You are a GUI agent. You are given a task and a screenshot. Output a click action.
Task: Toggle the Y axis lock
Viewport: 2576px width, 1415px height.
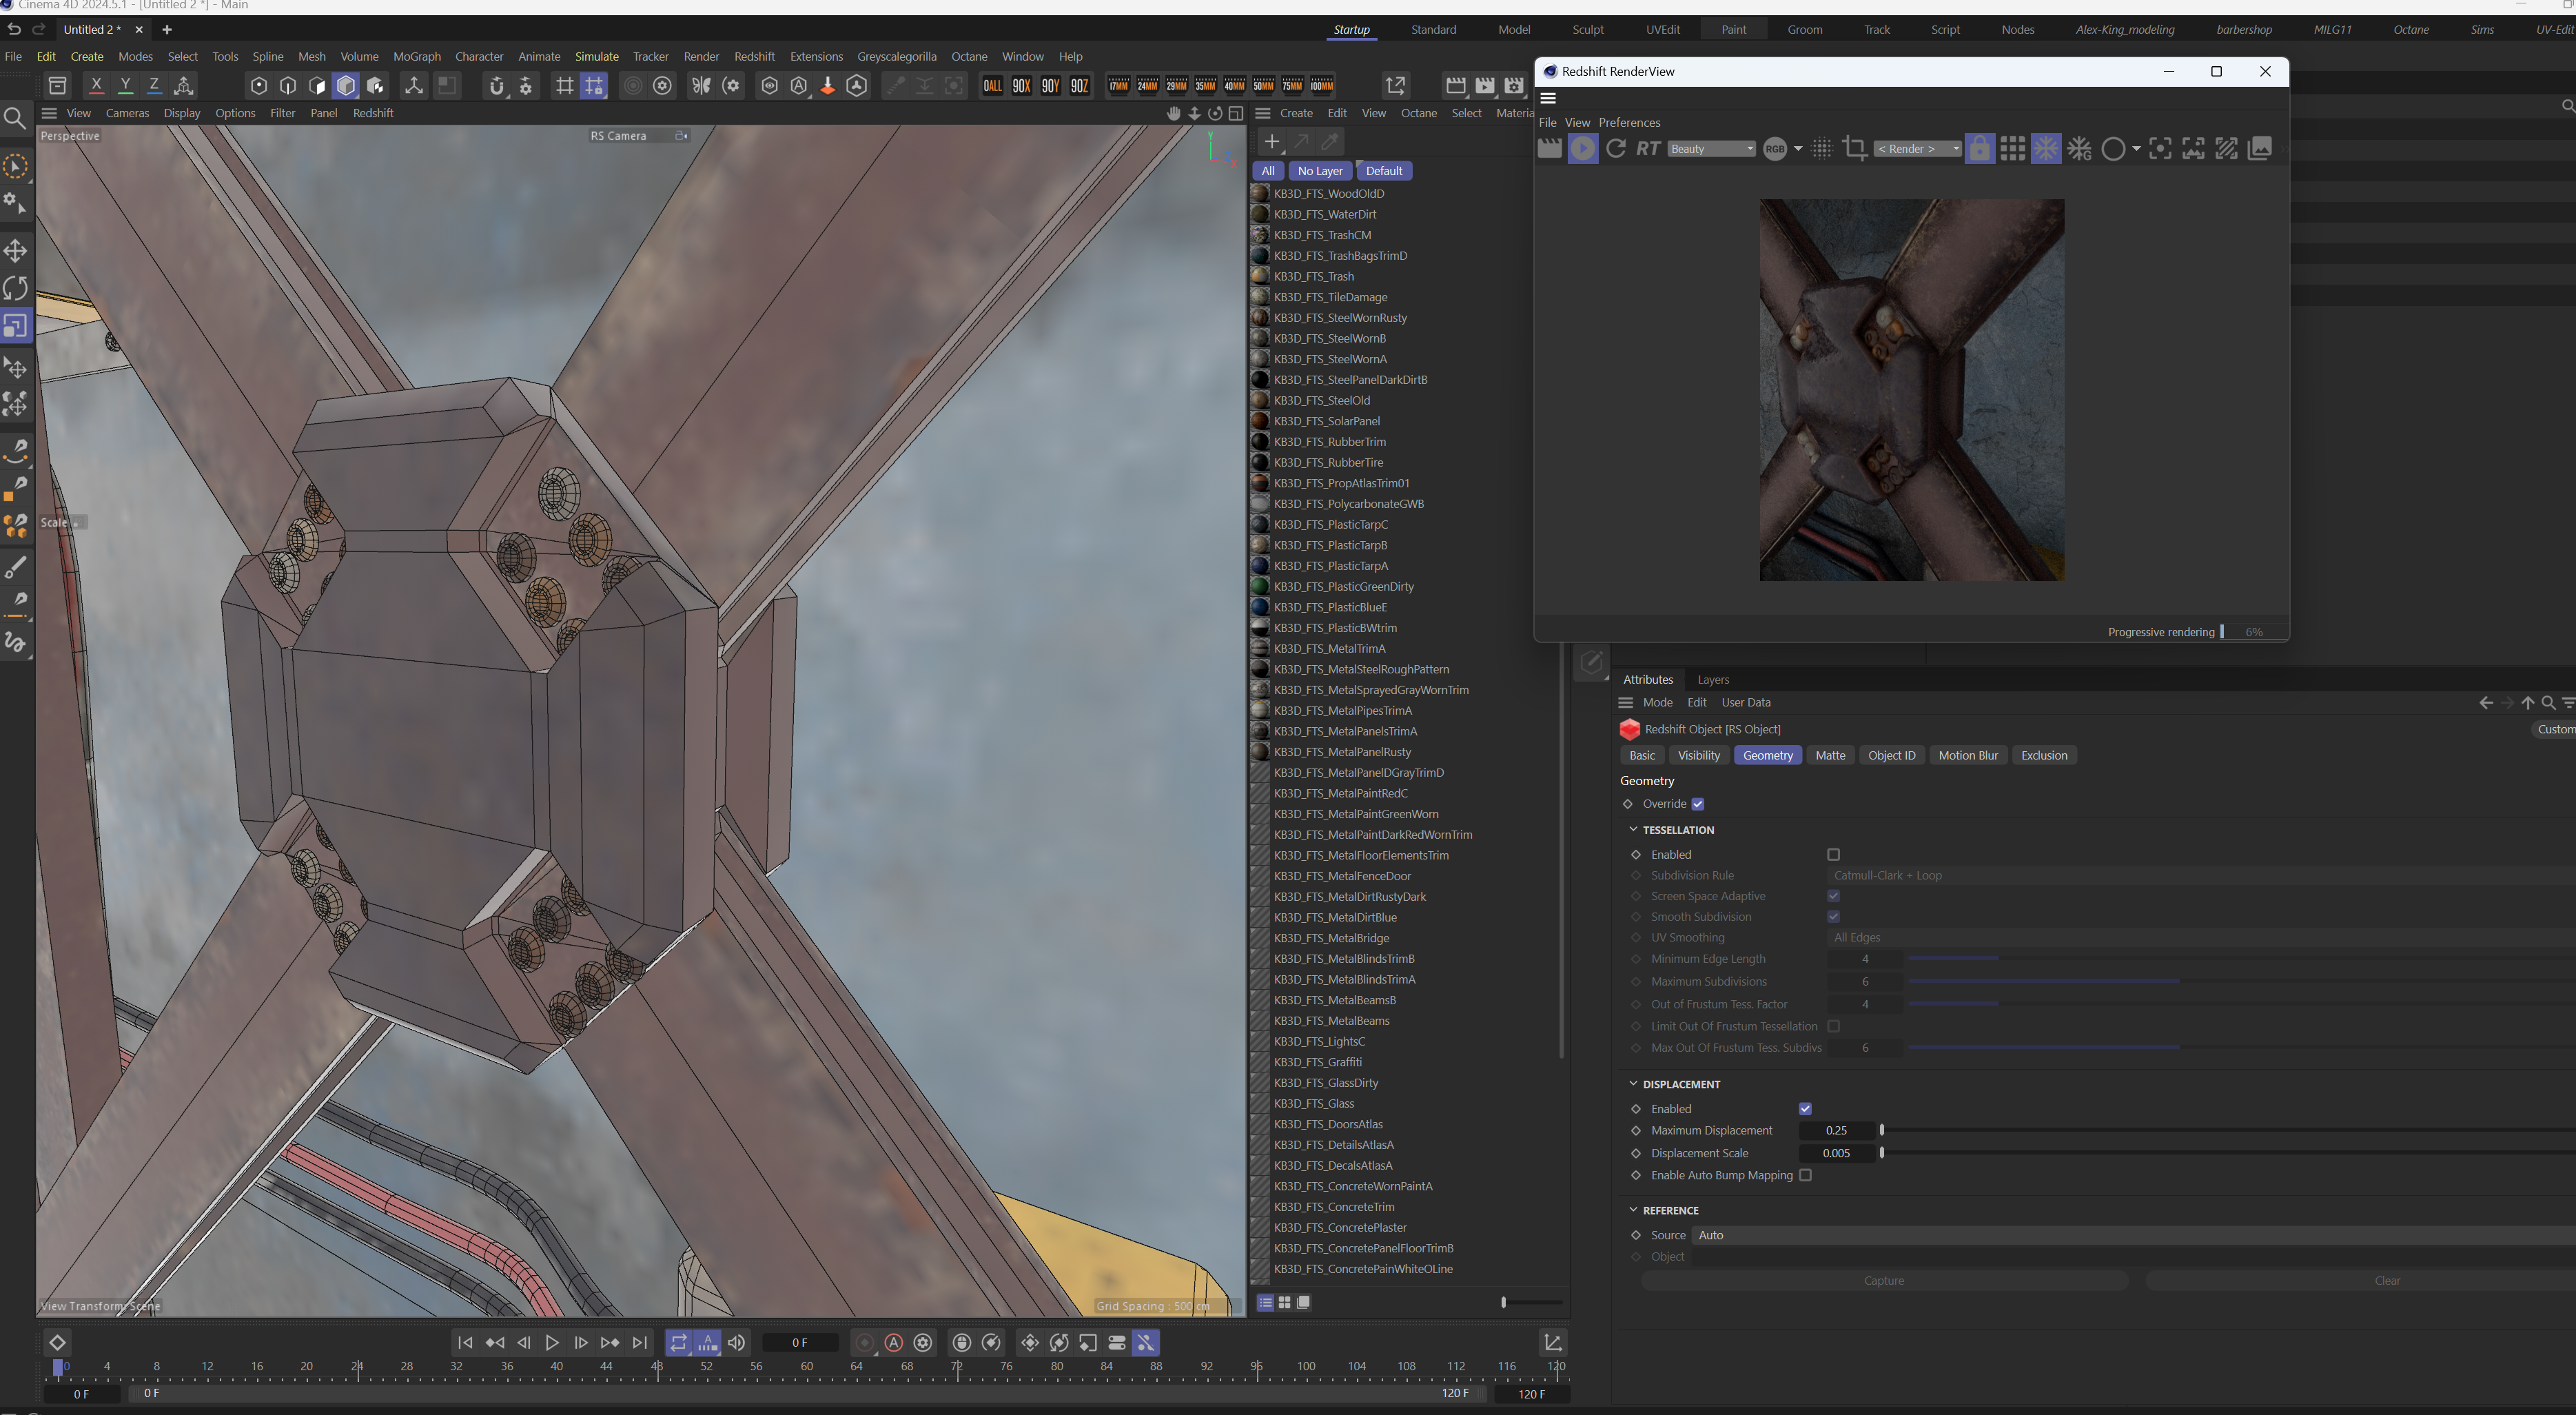[x=125, y=85]
